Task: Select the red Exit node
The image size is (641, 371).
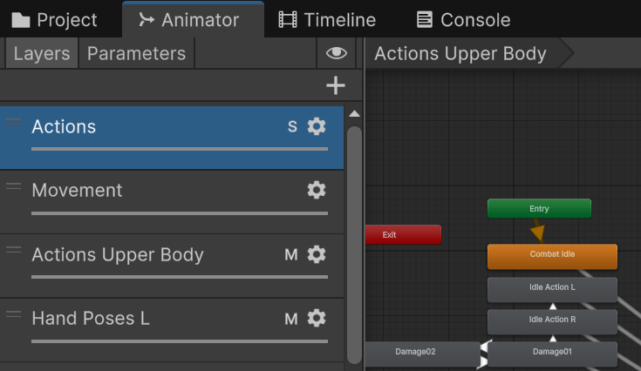Action: 403,234
